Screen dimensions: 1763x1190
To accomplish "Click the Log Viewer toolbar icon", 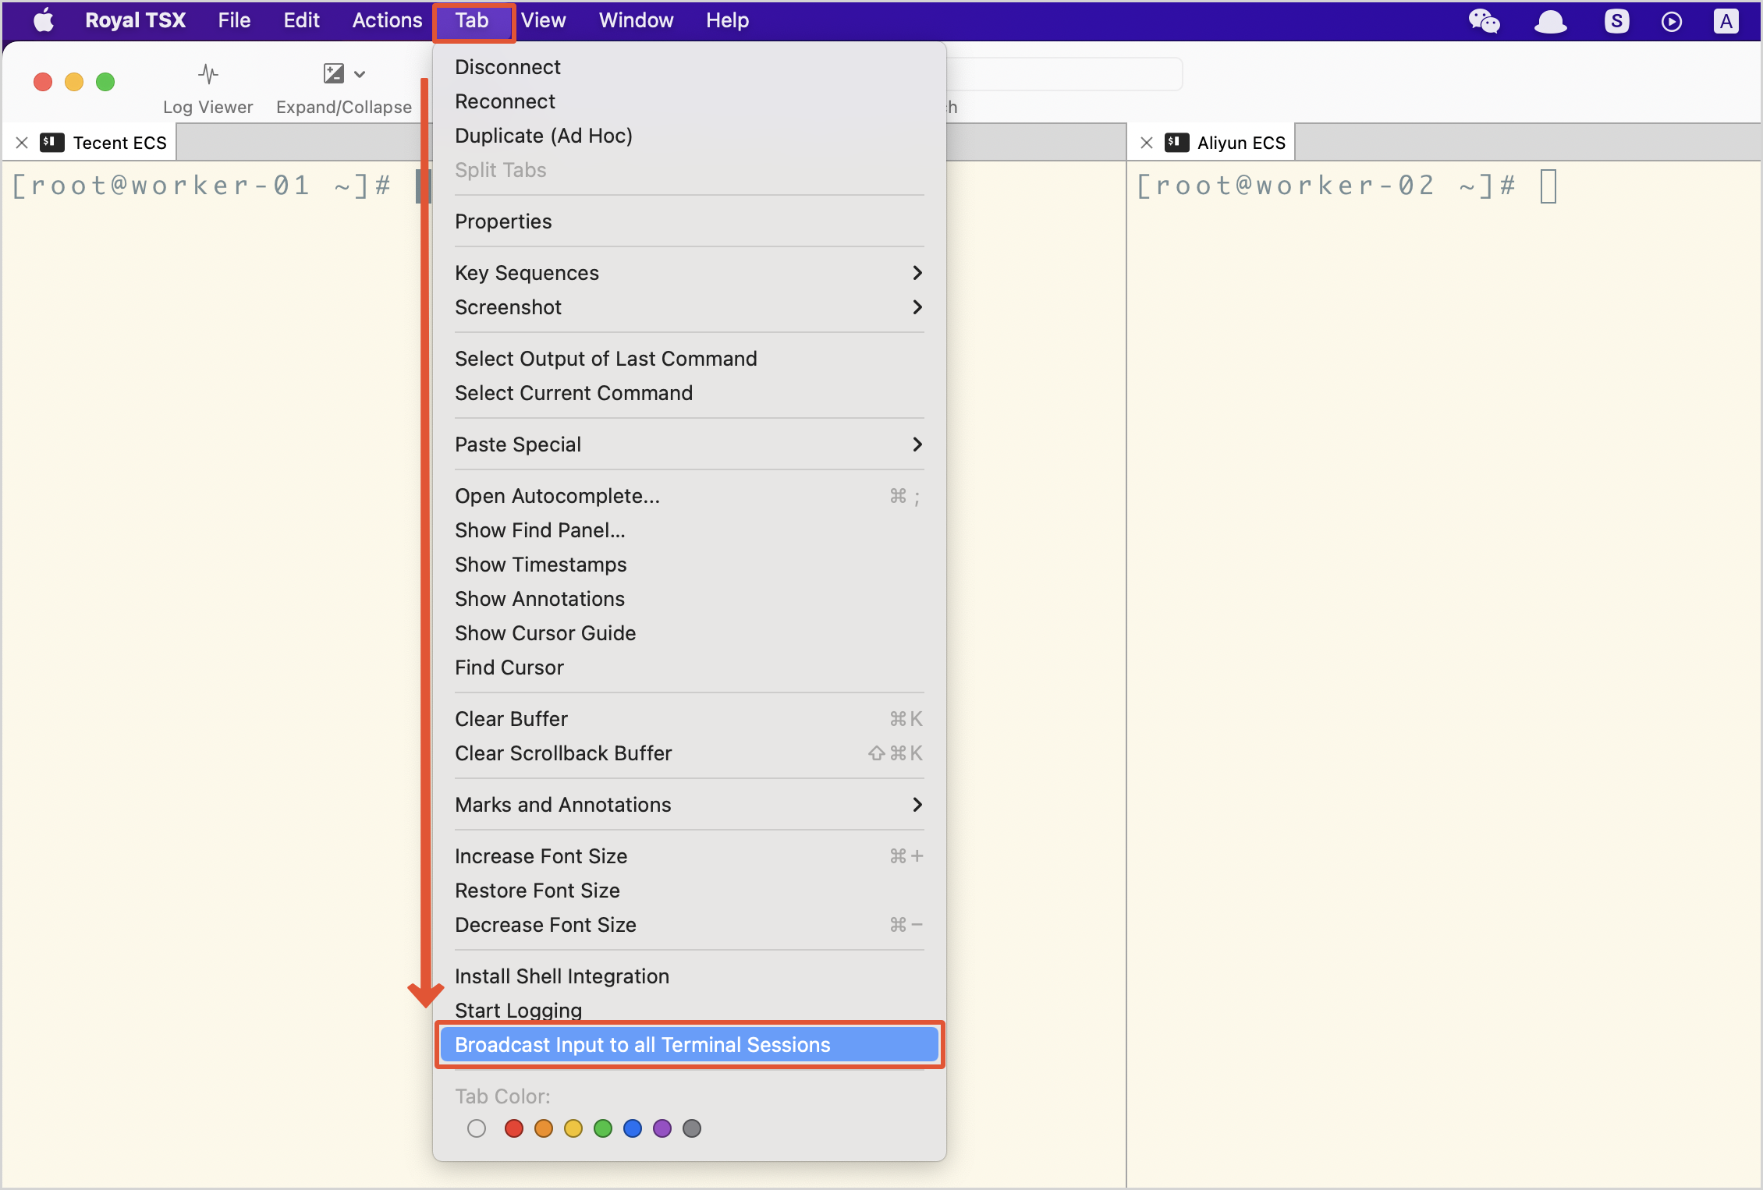I will 208,75.
